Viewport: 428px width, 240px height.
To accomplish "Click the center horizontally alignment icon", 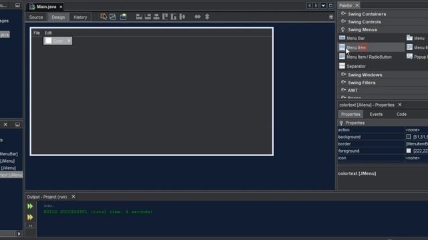I will click(x=156, y=17).
